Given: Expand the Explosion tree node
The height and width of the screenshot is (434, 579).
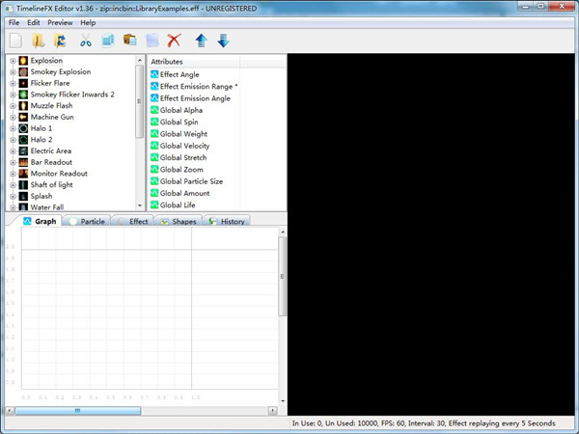Looking at the screenshot, I should coord(13,61).
